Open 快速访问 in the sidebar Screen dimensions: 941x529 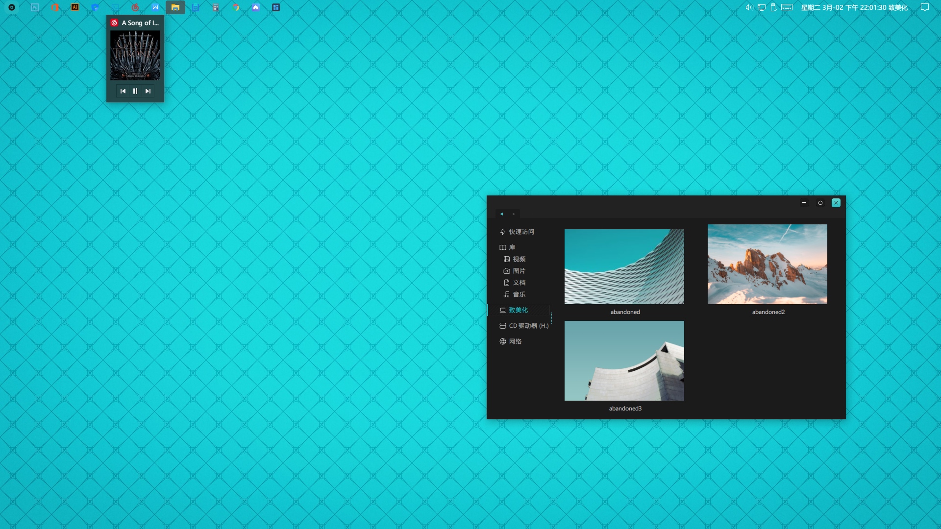coord(517,232)
